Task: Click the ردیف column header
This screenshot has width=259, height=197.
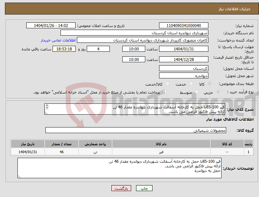Action: [x=248, y=144]
